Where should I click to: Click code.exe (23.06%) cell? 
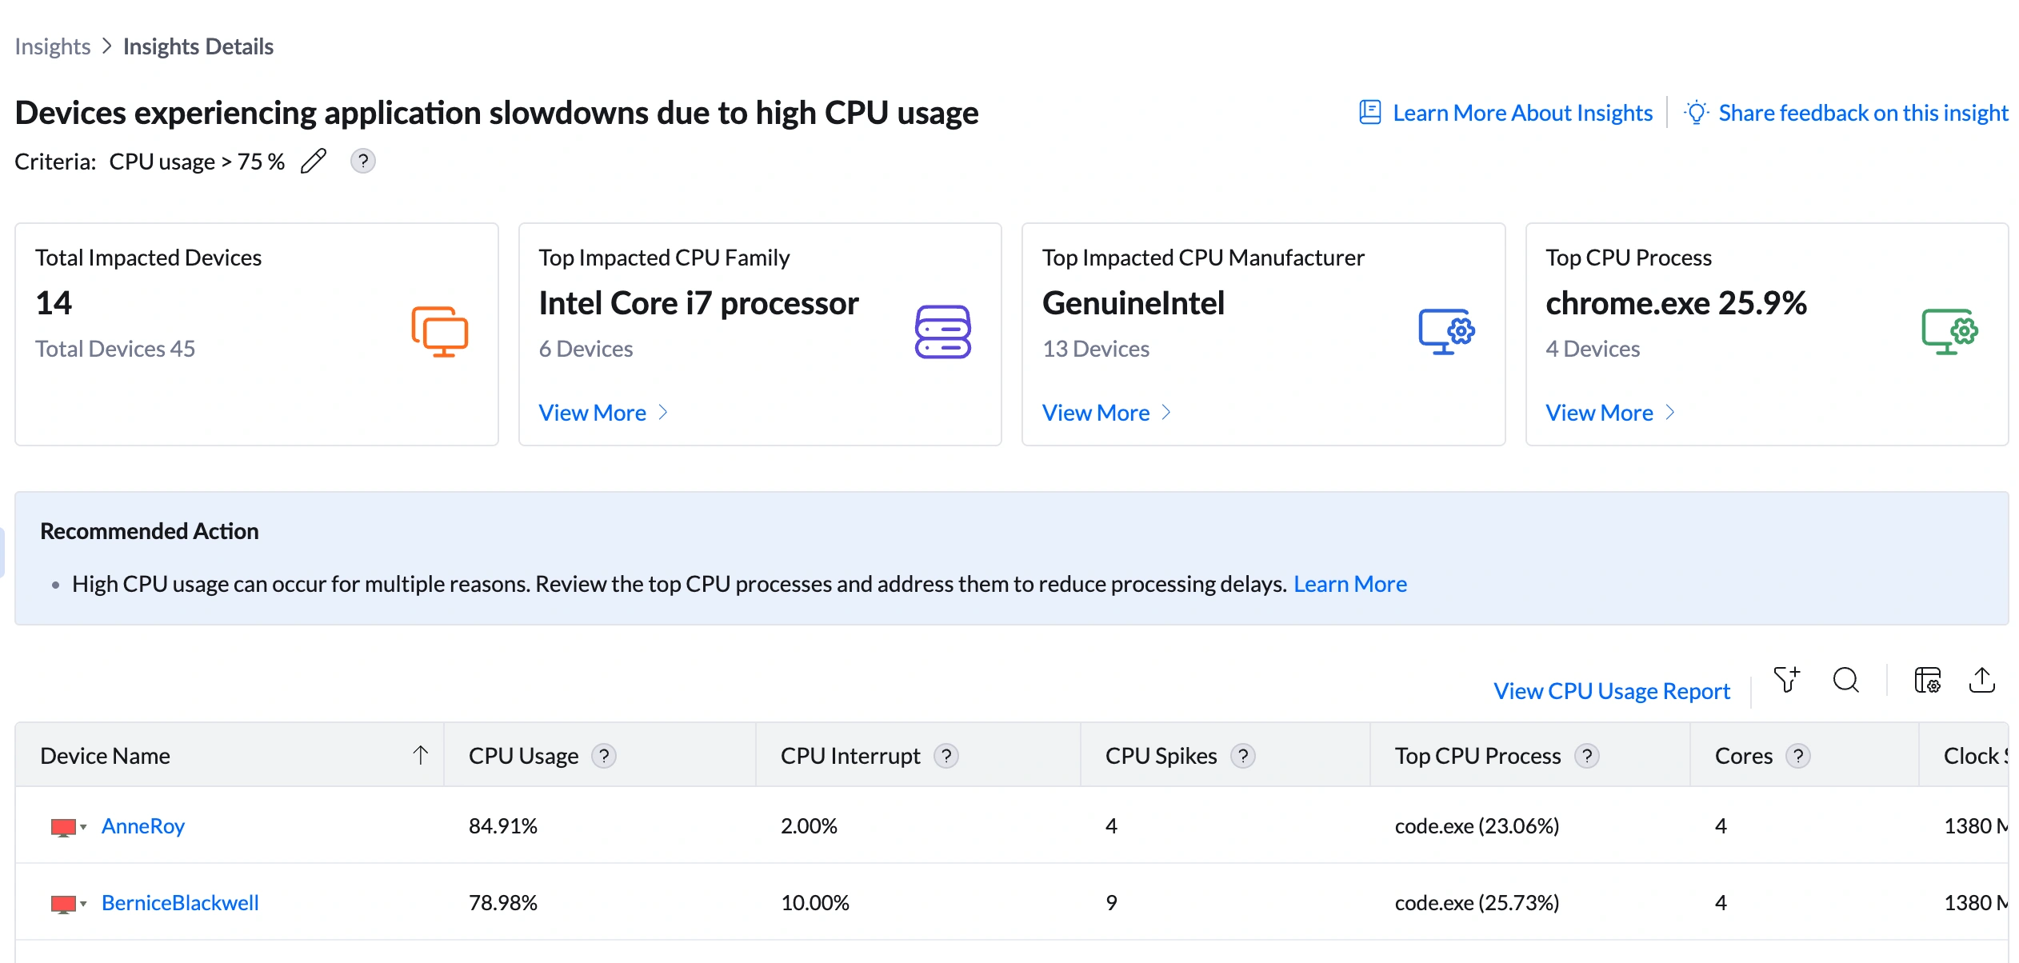pyautogui.click(x=1477, y=826)
